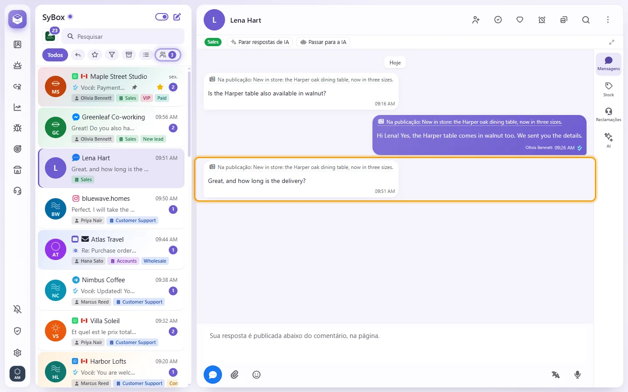Screen dimensions: 628x392
Task: Click the assign agent icon in header
Action: [x=476, y=20]
